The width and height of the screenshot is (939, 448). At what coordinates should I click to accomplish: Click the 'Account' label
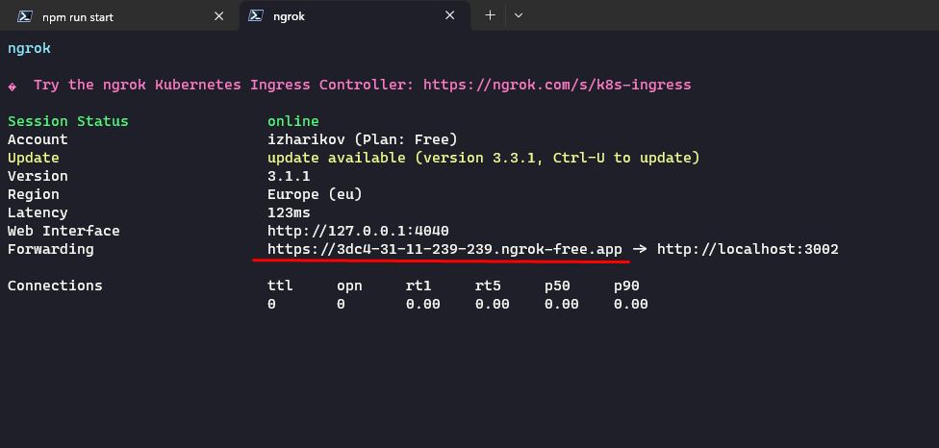coord(38,140)
